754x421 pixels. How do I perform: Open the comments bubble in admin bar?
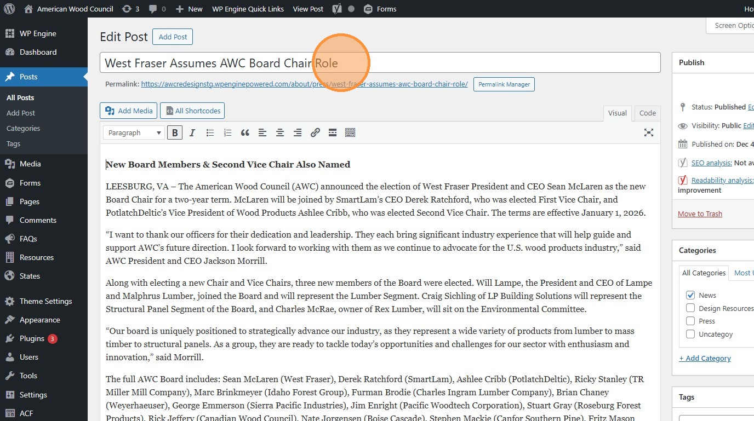(157, 9)
